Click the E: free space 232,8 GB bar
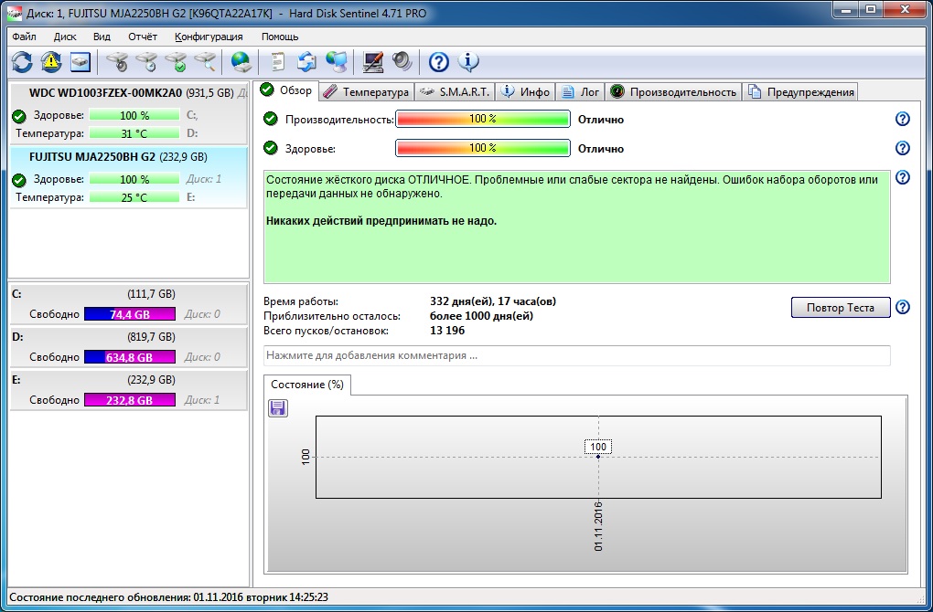933x612 pixels. point(130,400)
